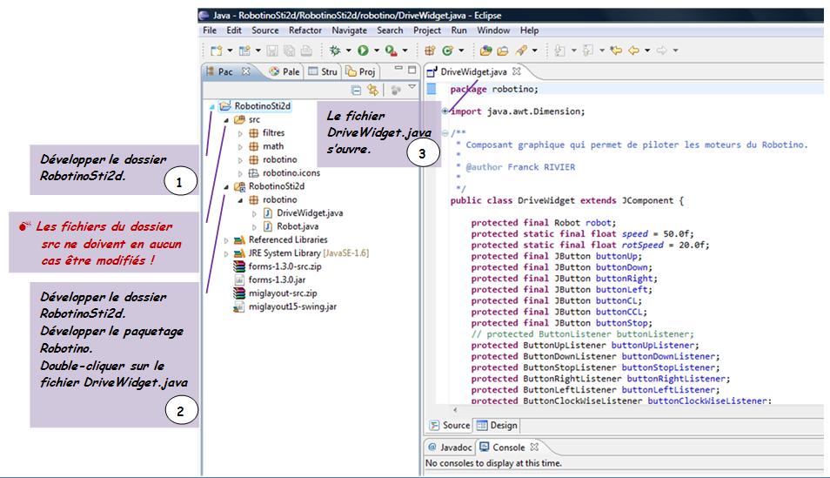
Task: Close the DriveWidget.java editor tab
Action: click(x=516, y=71)
